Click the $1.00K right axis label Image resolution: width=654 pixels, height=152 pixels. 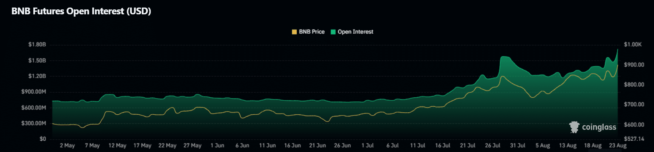[x=633, y=45]
